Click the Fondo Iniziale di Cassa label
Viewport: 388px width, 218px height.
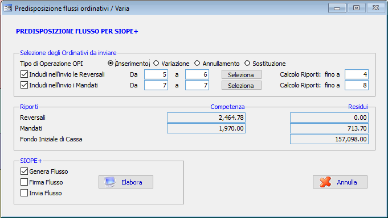click(x=51, y=139)
